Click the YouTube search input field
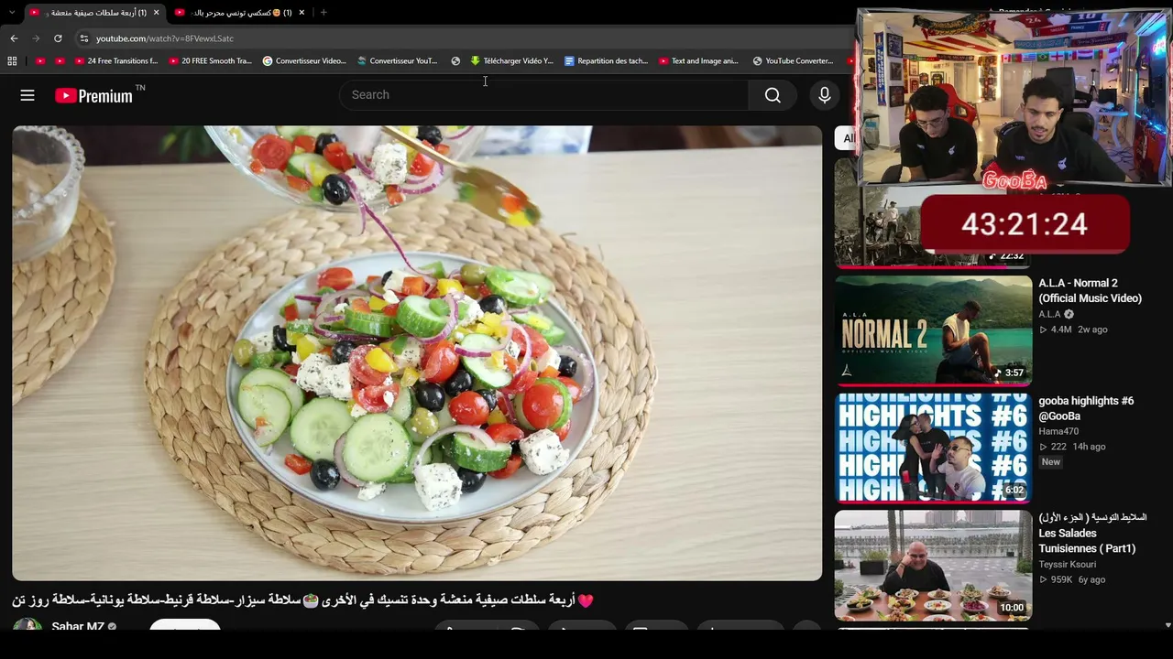Viewport: 1173px width, 659px height. click(544, 95)
